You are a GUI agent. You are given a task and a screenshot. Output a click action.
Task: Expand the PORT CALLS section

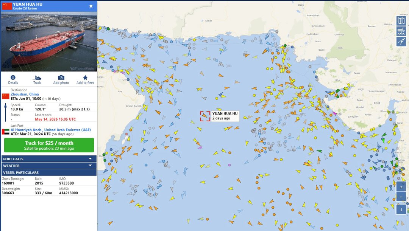coord(49,159)
